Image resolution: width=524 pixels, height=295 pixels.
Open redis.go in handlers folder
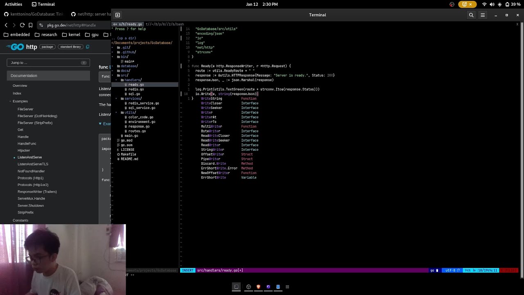point(136,89)
